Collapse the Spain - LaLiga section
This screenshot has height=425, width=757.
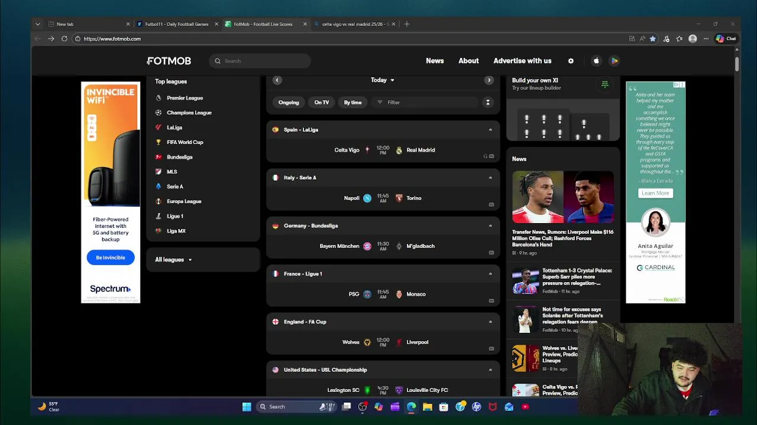click(490, 130)
